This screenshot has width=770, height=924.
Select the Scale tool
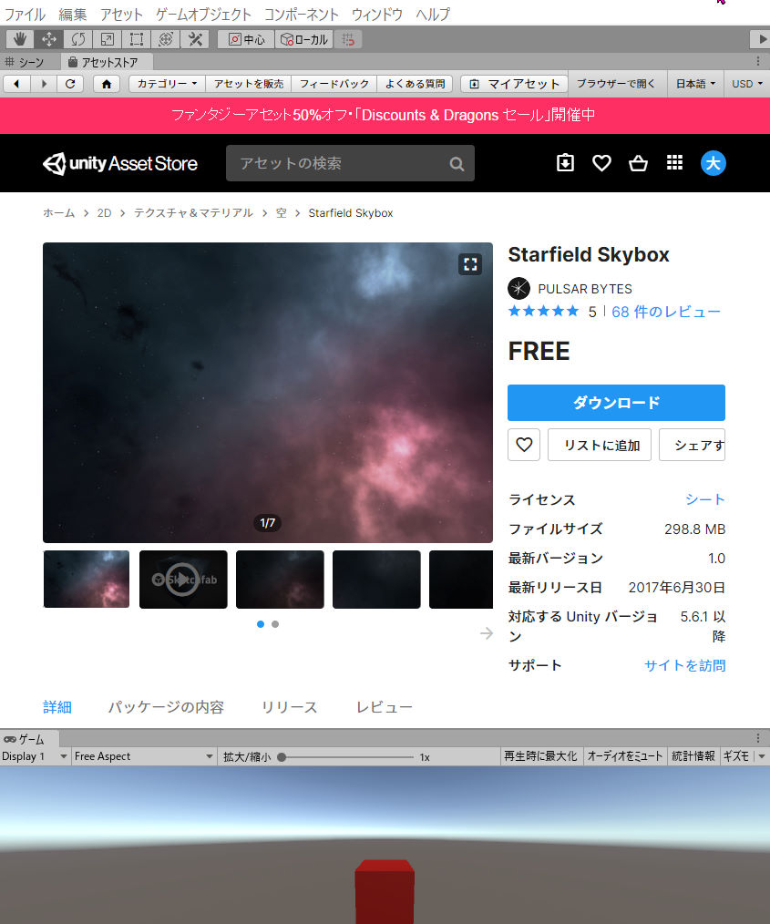(108, 39)
